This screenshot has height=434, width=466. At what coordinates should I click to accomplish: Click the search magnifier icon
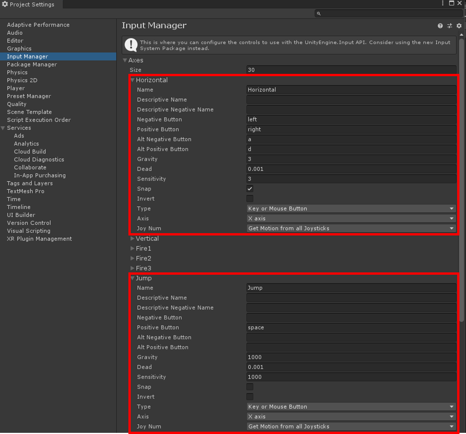(x=319, y=13)
